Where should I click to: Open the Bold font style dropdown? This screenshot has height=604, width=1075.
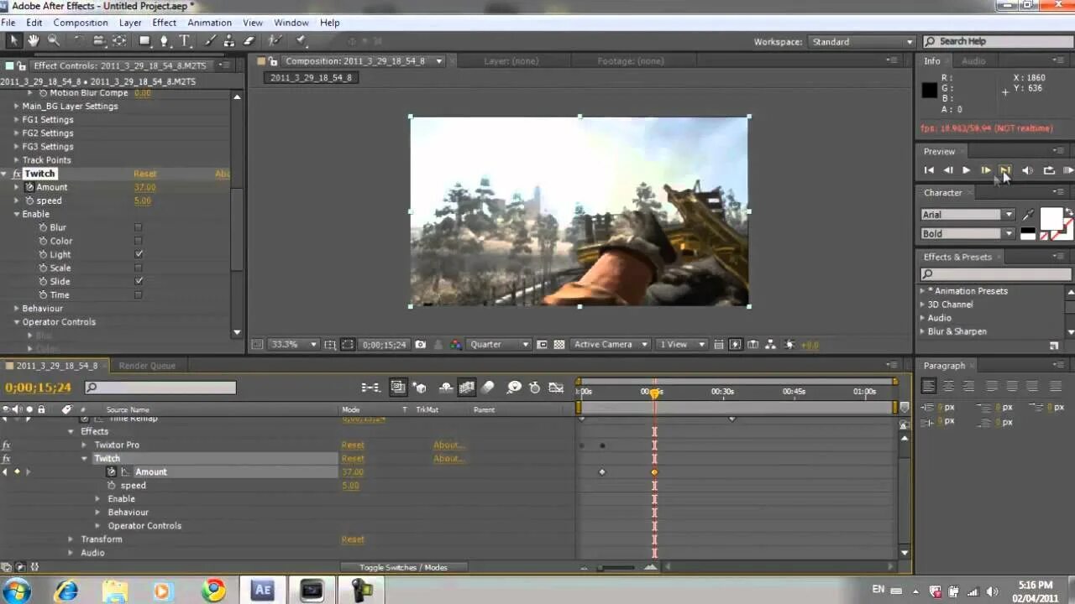pos(968,234)
